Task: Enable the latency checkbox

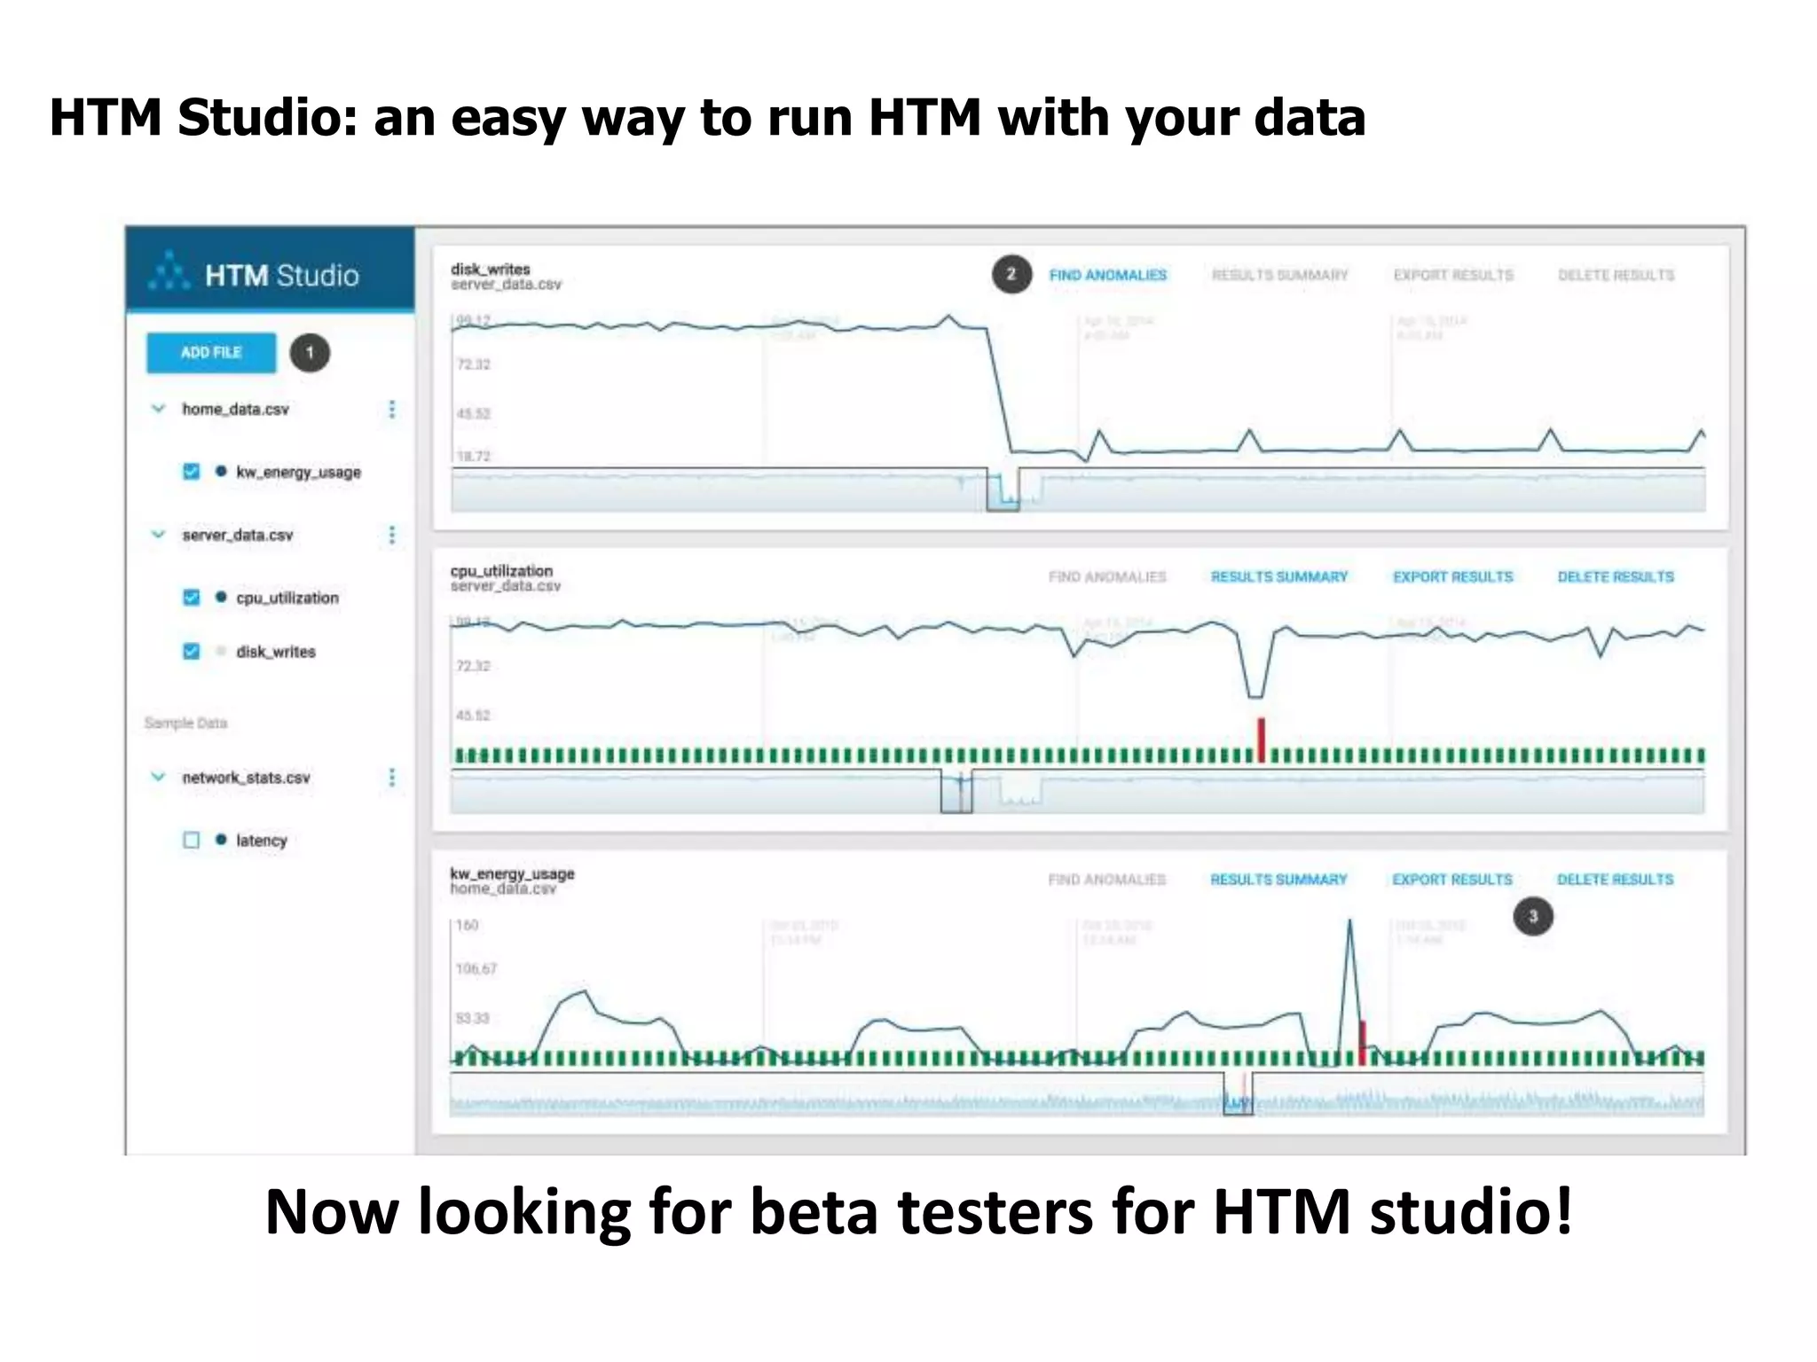Action: click(x=191, y=839)
